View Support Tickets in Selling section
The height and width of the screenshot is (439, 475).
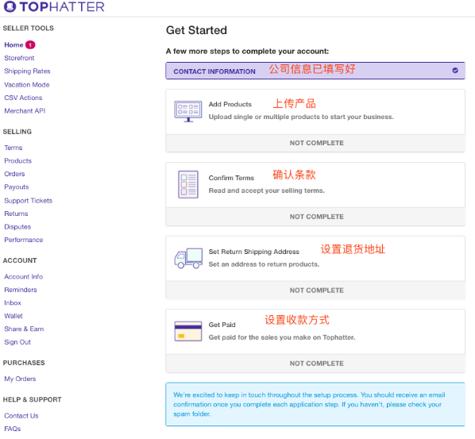pos(28,201)
